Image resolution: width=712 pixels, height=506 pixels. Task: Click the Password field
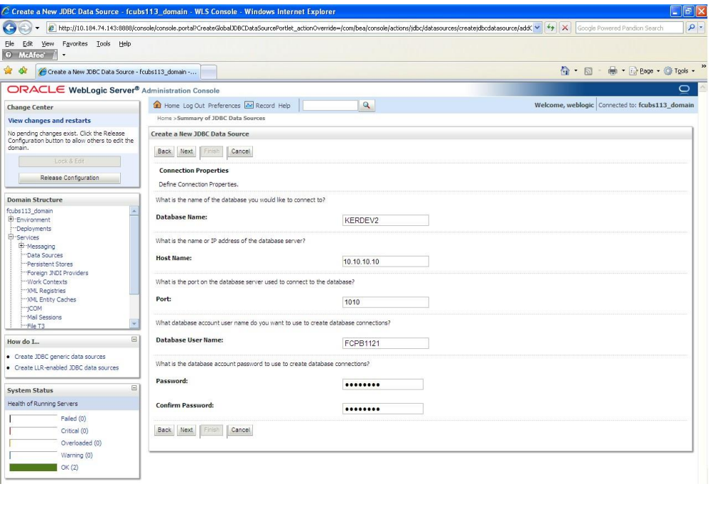[383, 384]
